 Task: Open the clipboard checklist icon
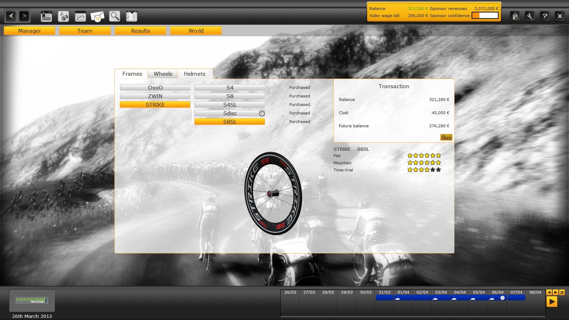132,16
